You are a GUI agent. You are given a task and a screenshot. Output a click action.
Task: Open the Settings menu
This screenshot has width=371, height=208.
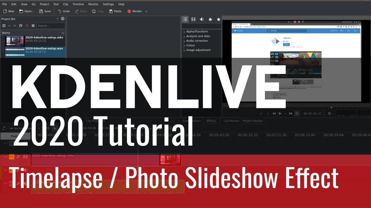108,4
